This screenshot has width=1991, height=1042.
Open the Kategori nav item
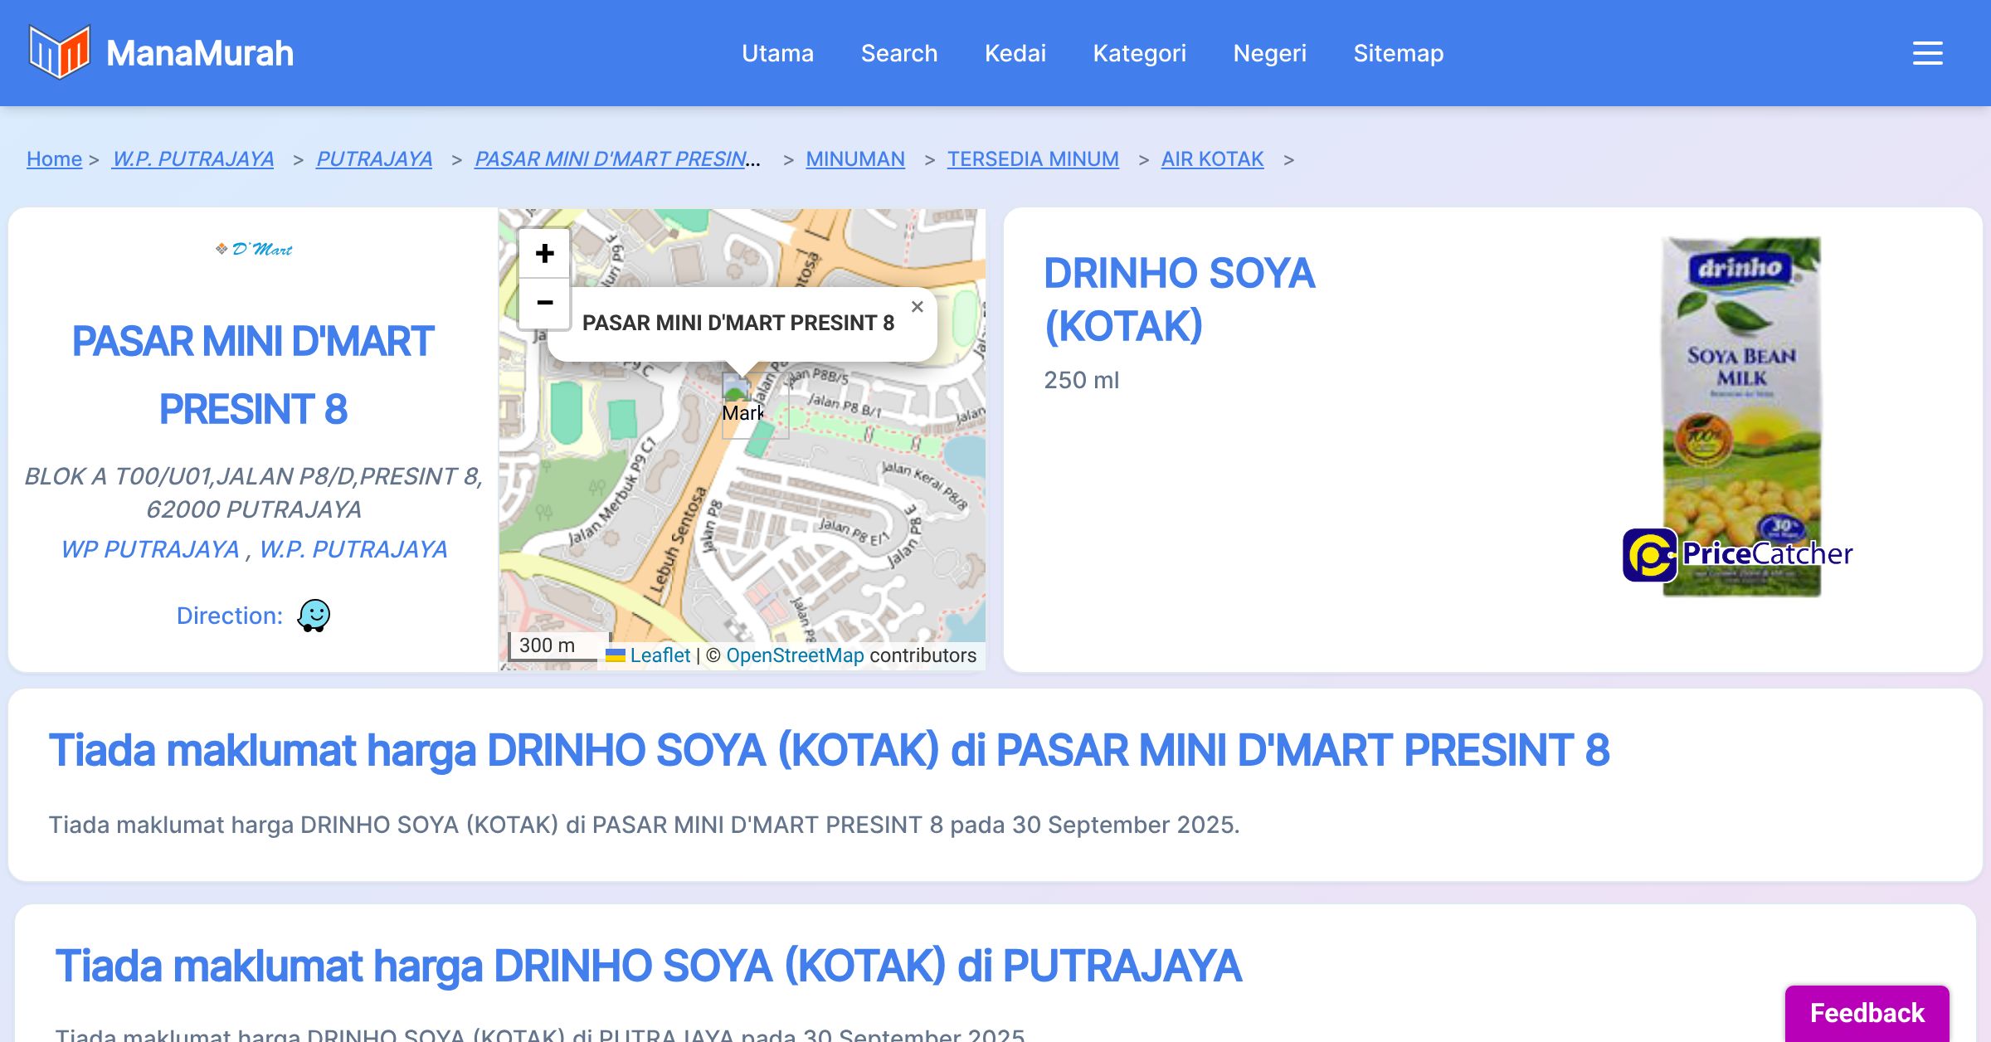click(x=1139, y=53)
